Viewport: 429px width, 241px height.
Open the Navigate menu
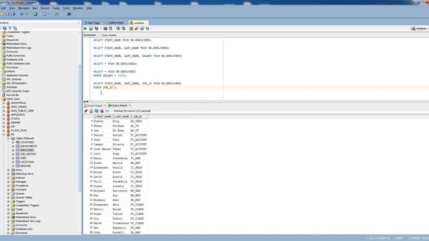[x=24, y=8]
